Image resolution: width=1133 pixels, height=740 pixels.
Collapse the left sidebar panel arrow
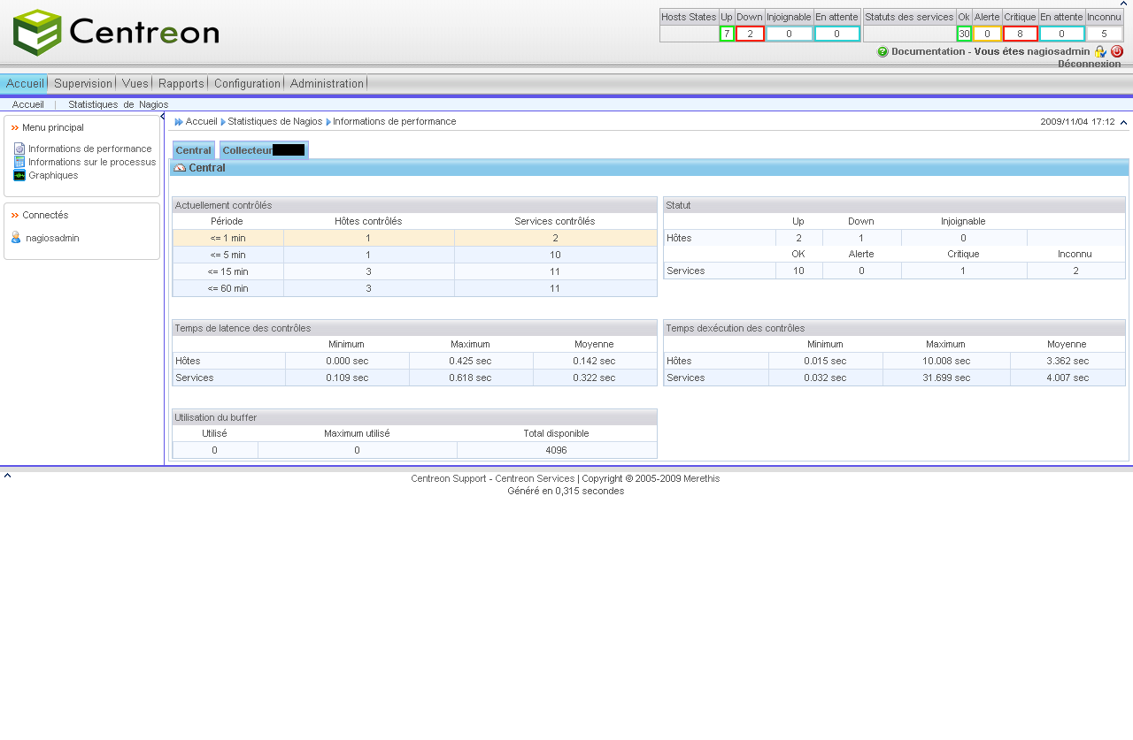[162, 117]
